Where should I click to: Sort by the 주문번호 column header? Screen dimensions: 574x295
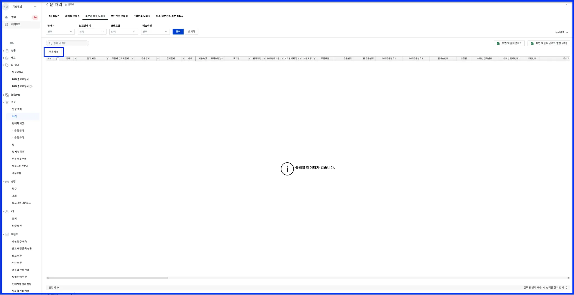click(x=347, y=59)
